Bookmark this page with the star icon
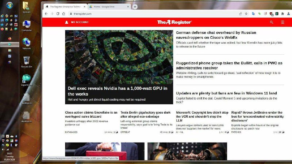The image size is (292, 164). point(246,14)
